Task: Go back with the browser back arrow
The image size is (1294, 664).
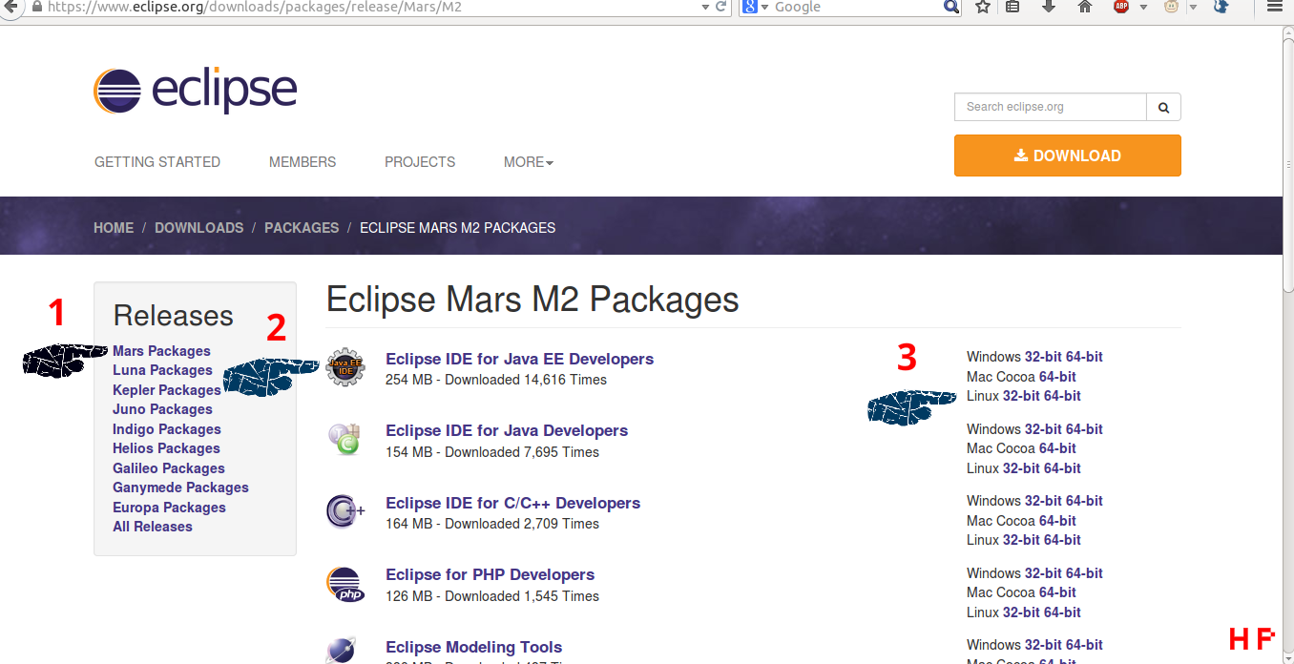Action: [9, 6]
